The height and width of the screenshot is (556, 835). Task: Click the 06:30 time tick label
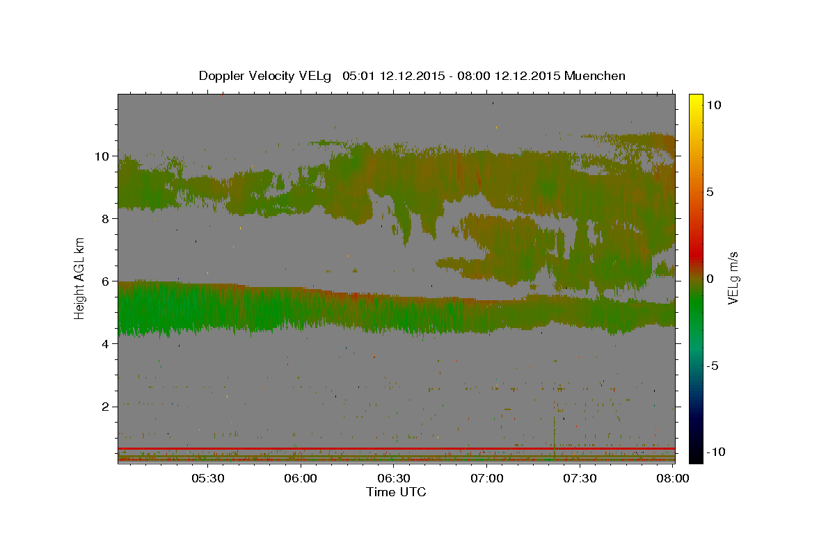394,478
